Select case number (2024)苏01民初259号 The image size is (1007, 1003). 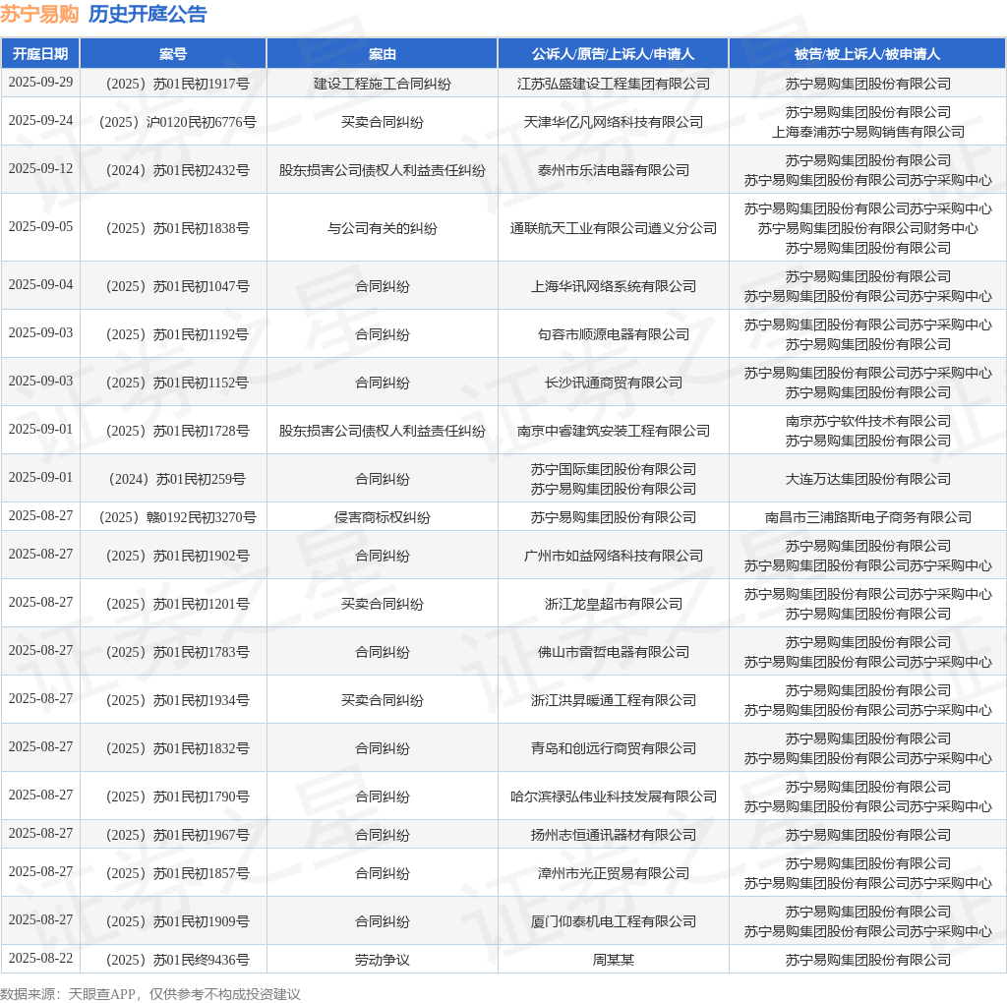click(178, 479)
